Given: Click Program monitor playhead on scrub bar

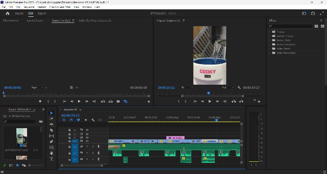Looking at the screenshot, I should click(208, 94).
